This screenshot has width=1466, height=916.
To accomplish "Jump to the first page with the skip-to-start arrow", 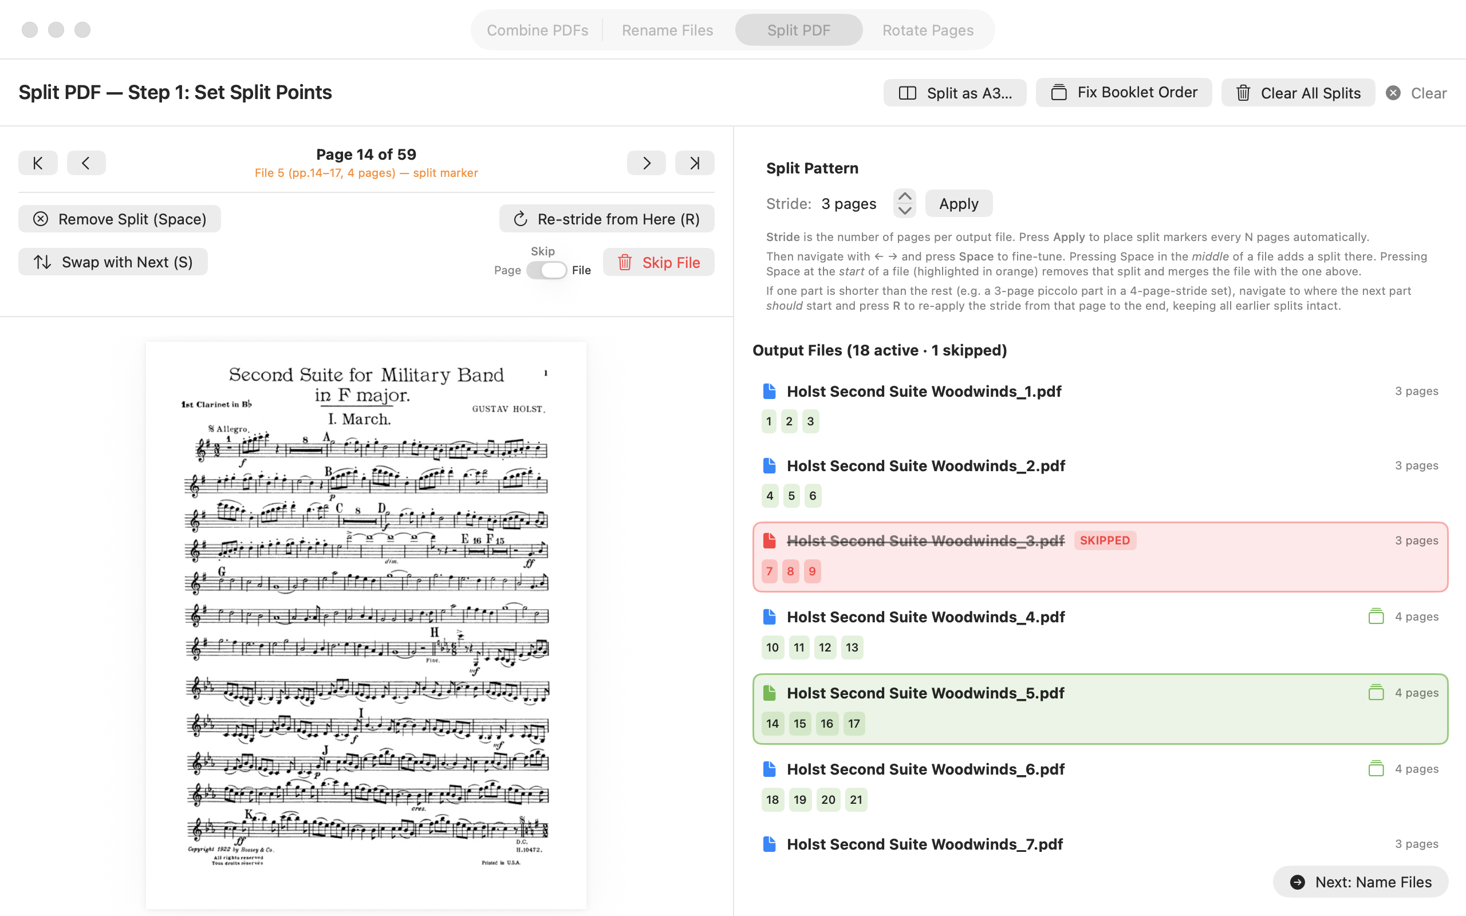I will tap(38, 163).
